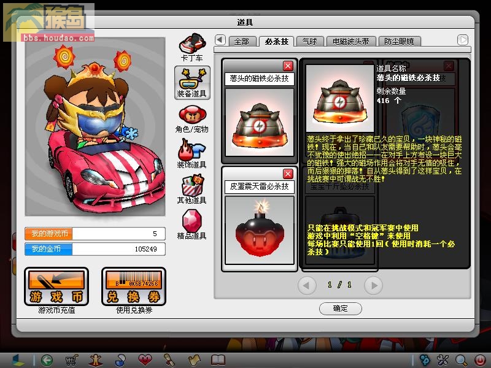The image size is (491, 368).
Task: Open the parchment map icon in bottom bar
Action: pos(194,361)
